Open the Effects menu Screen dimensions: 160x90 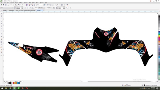[21, 3]
